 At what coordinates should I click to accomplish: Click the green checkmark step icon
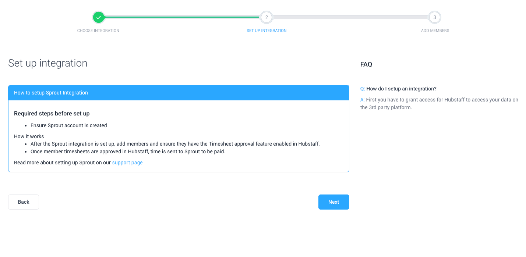pyautogui.click(x=98, y=17)
